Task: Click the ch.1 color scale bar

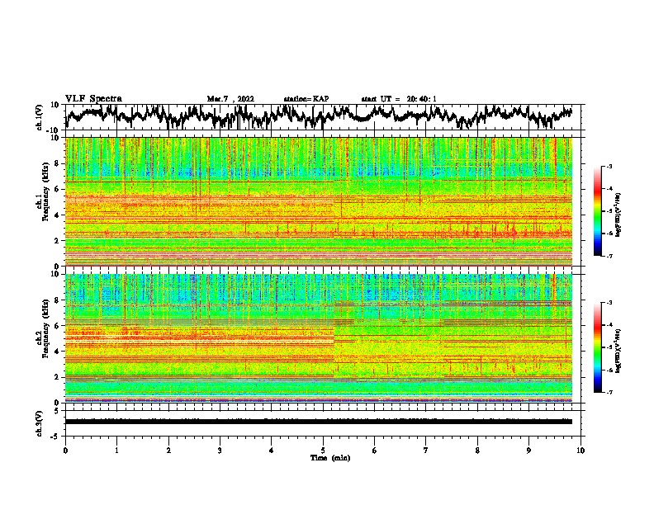Action: point(597,211)
